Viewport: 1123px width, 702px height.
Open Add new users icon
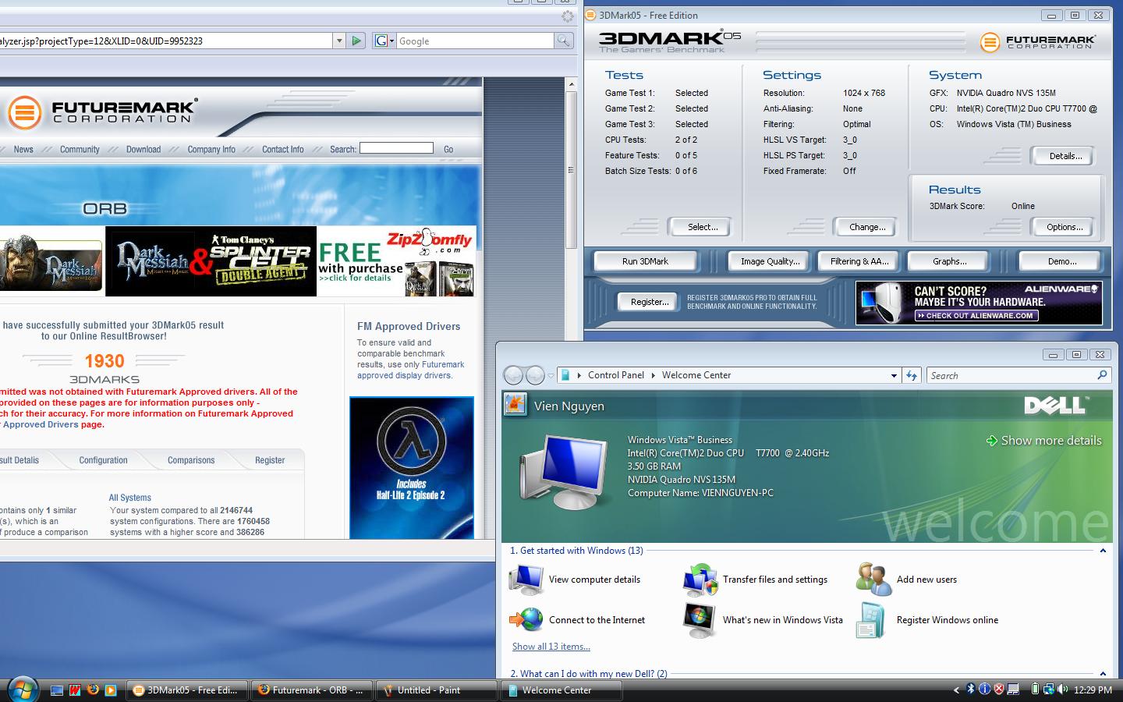(x=873, y=580)
